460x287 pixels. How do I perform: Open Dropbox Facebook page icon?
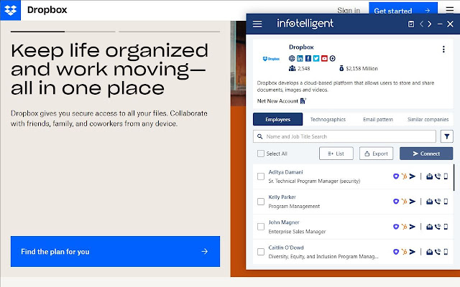[308, 58]
